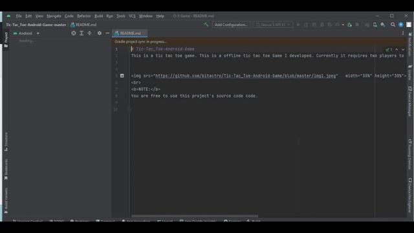This screenshot has height=233, width=414.
Task: Click the 'This is a tic tac toe game' line
Action: [x=267, y=56]
